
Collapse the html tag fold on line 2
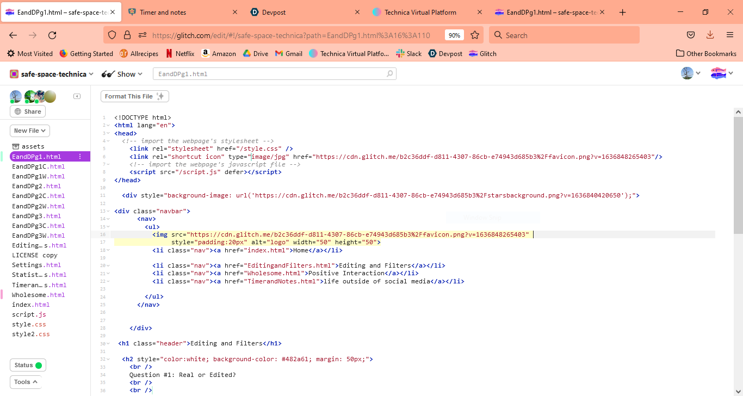(x=108, y=125)
